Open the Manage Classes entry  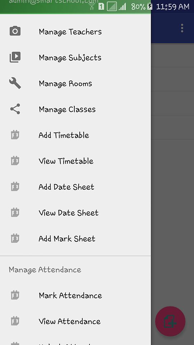click(75, 109)
